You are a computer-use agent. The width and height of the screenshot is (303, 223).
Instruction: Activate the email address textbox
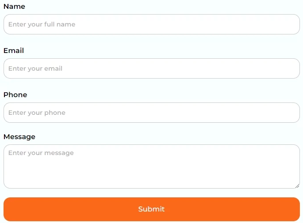point(177,68)
